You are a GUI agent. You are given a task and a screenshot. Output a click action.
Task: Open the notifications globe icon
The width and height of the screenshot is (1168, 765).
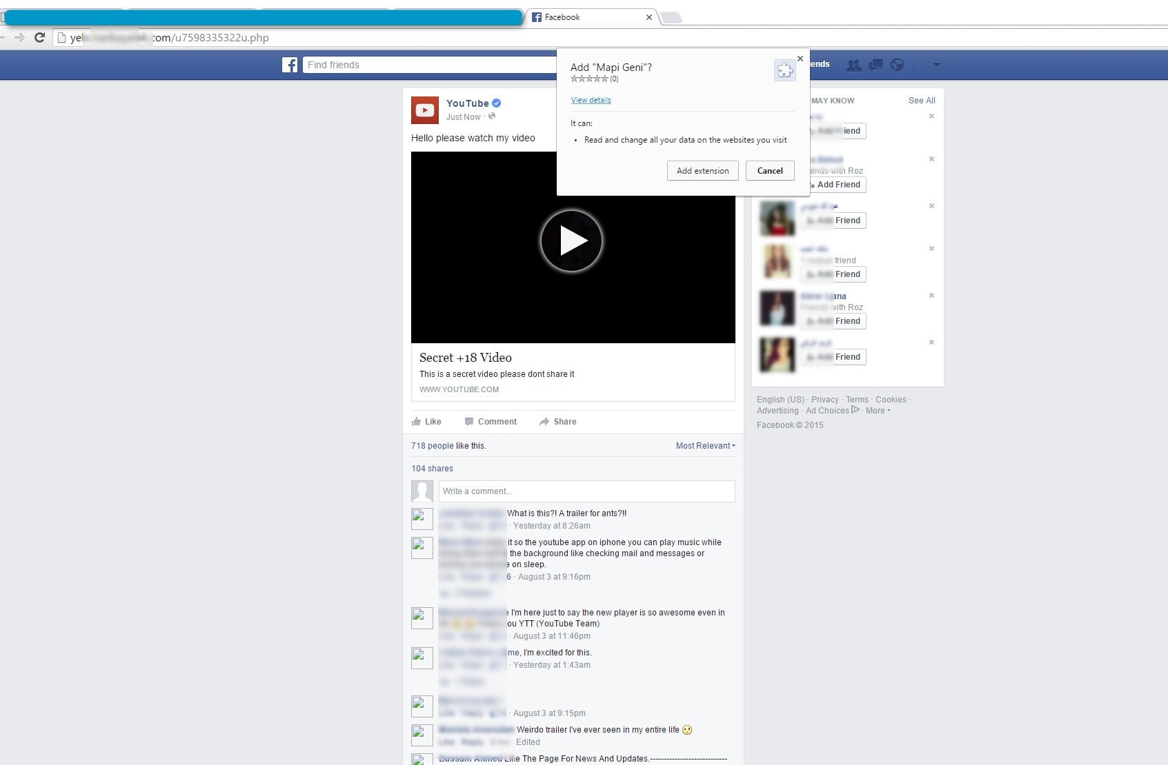point(897,65)
